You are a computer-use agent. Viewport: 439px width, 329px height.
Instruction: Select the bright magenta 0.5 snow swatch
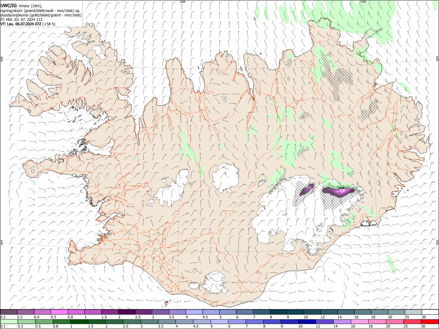coord(59,312)
